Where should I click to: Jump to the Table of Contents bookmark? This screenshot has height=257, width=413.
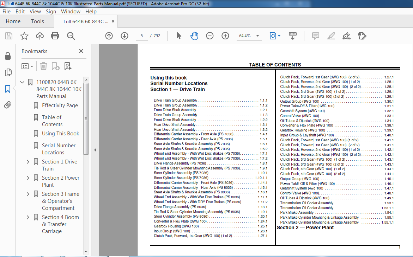tap(52, 121)
